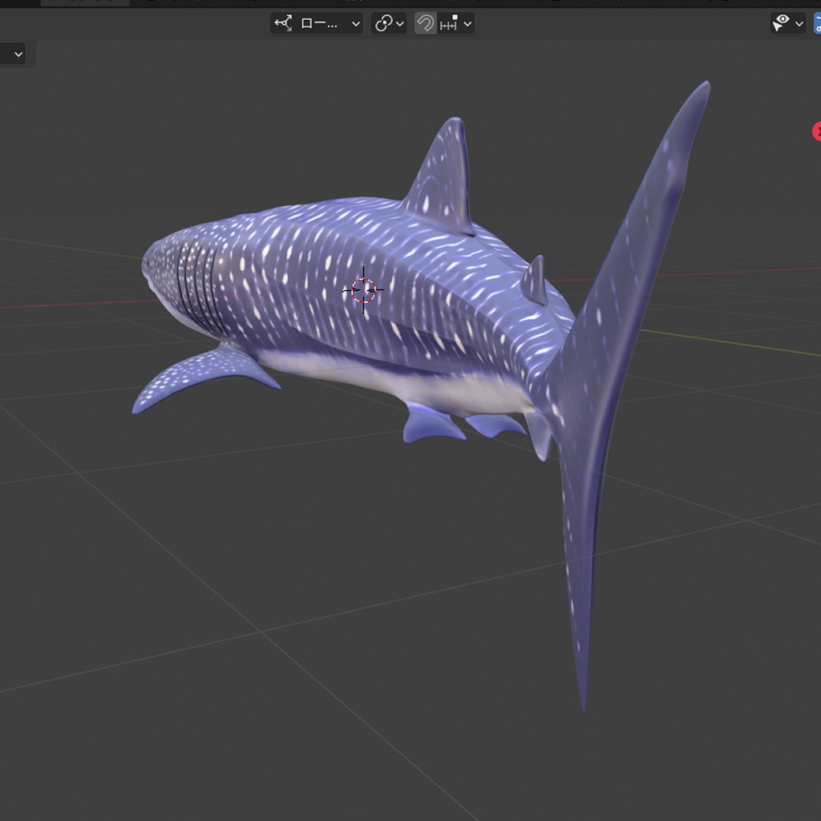Enable snapping using the magnet icon
The image size is (821, 821).
427,24
